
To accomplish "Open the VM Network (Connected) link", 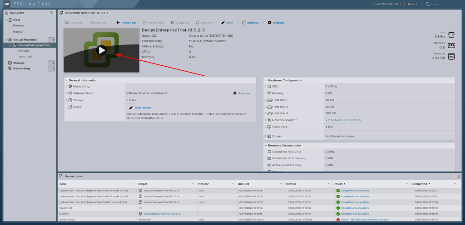I will [x=343, y=120].
